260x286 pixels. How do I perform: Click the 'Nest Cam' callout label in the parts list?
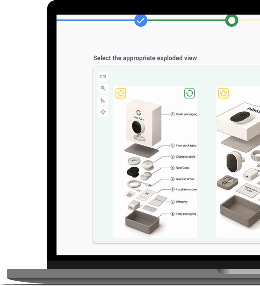point(182,168)
